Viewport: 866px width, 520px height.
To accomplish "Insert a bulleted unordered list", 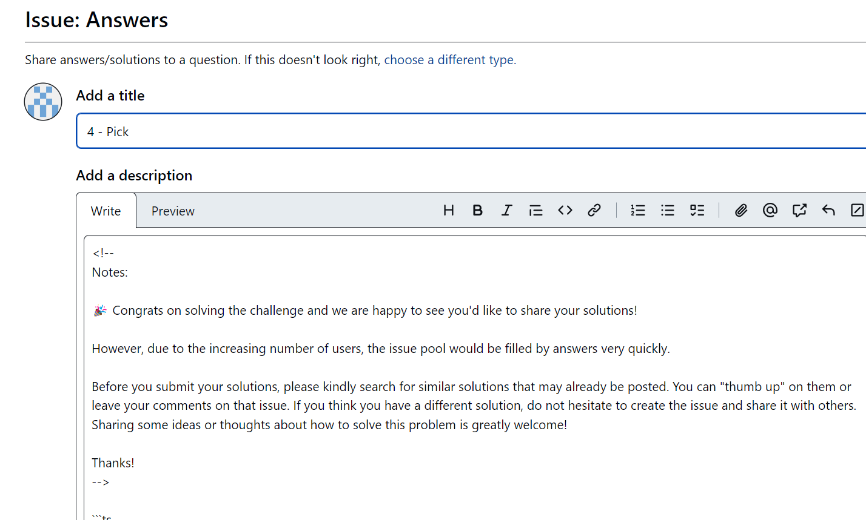I will click(668, 210).
